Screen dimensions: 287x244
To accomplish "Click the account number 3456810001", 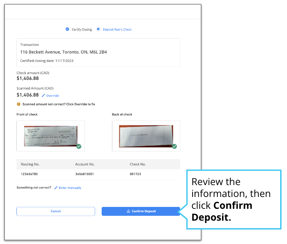I will click(x=84, y=174).
